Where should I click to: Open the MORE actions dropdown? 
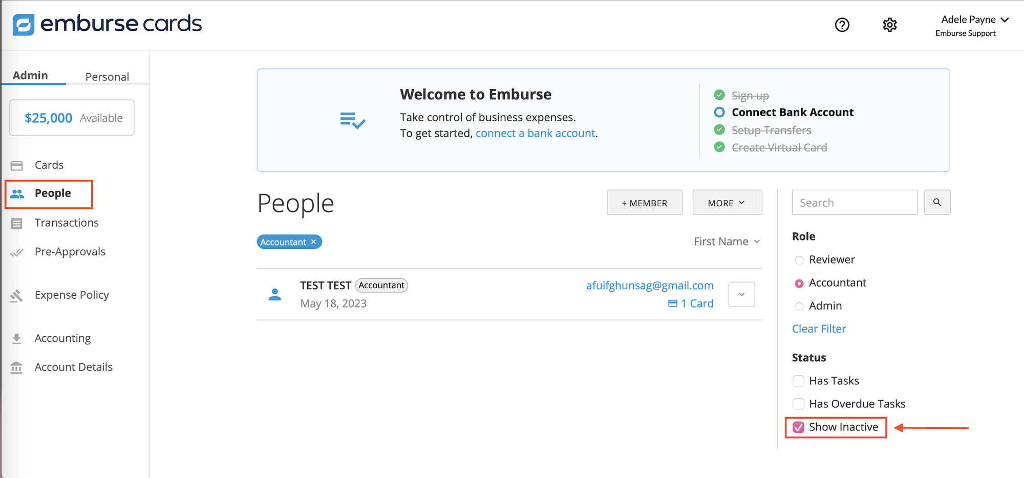click(x=727, y=202)
